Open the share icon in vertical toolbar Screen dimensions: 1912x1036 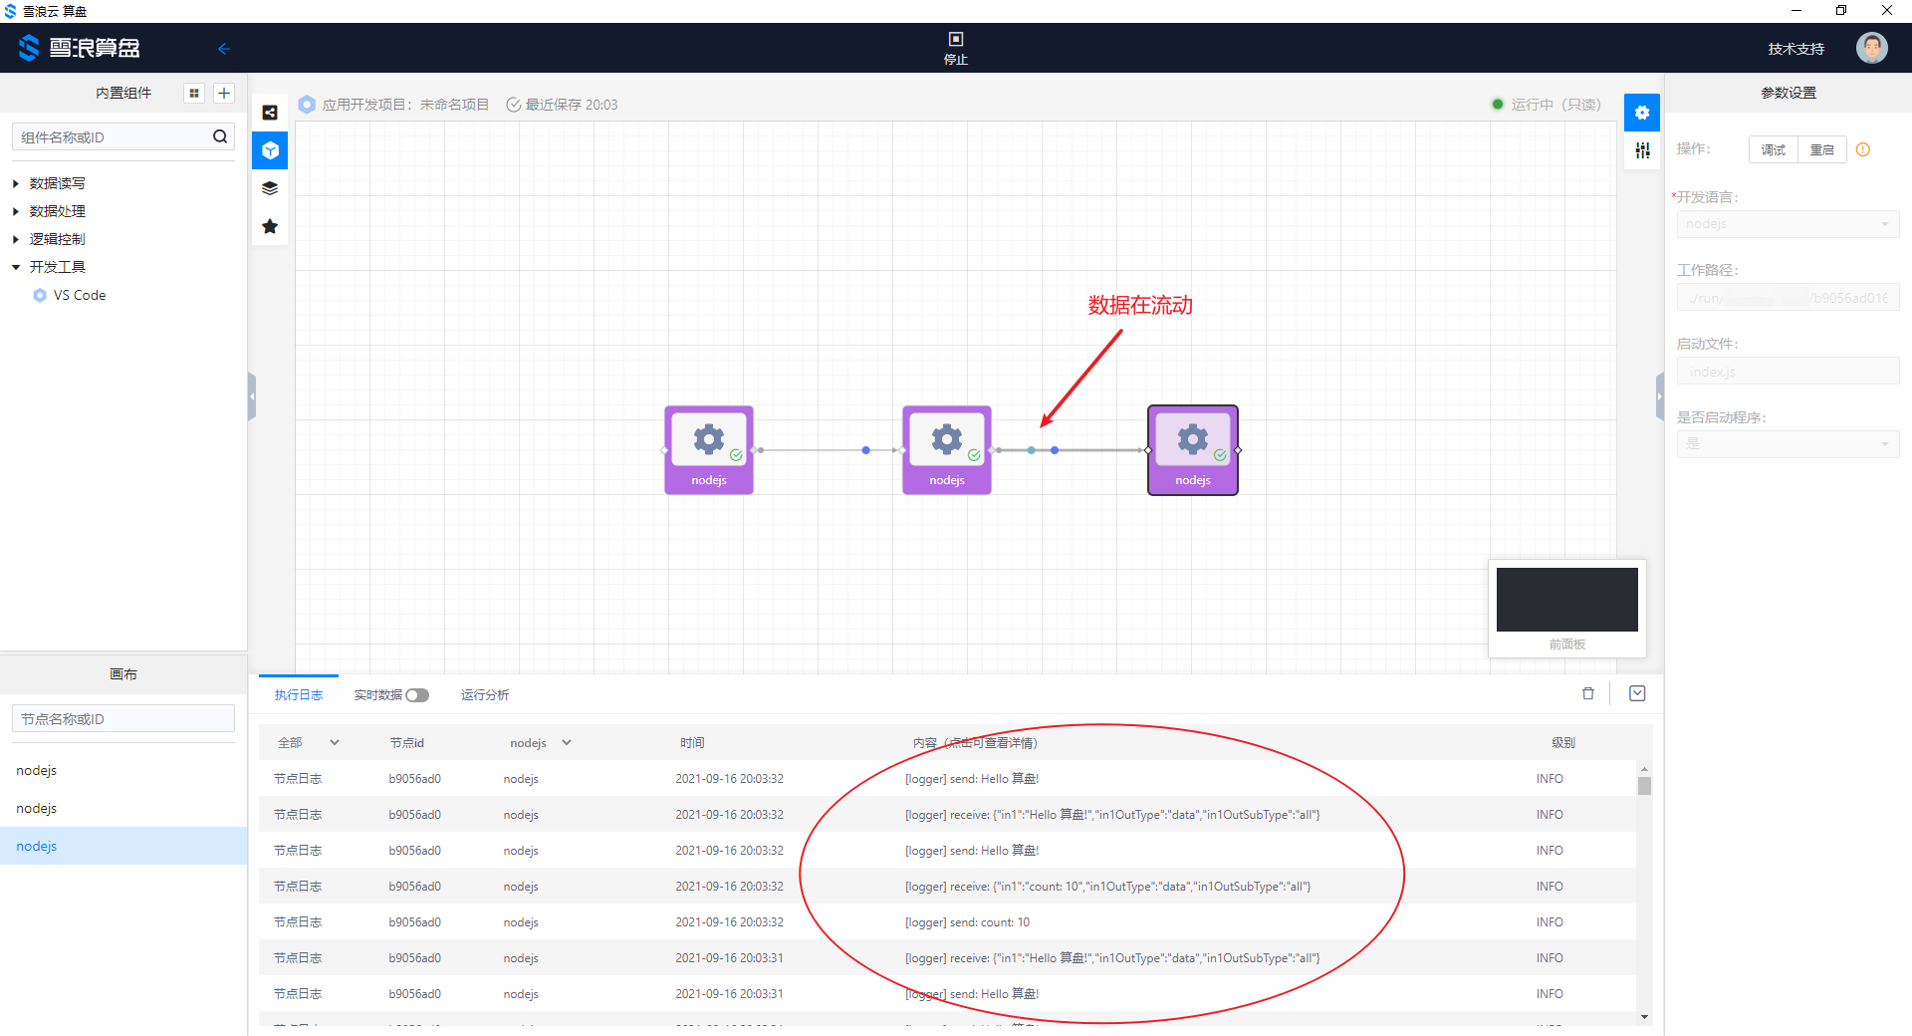tap(270, 113)
